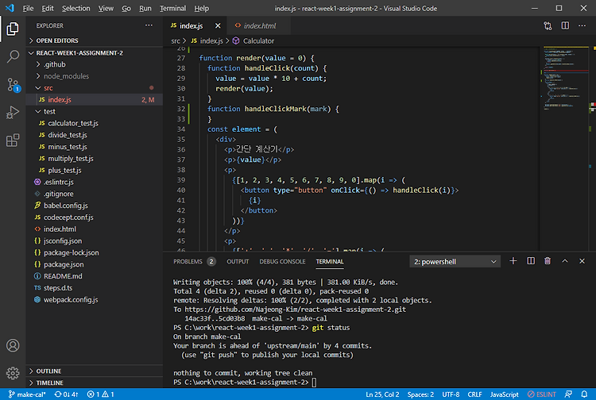Open Source Control view with pending badge
This screenshot has height=400, width=596.
(x=13, y=84)
